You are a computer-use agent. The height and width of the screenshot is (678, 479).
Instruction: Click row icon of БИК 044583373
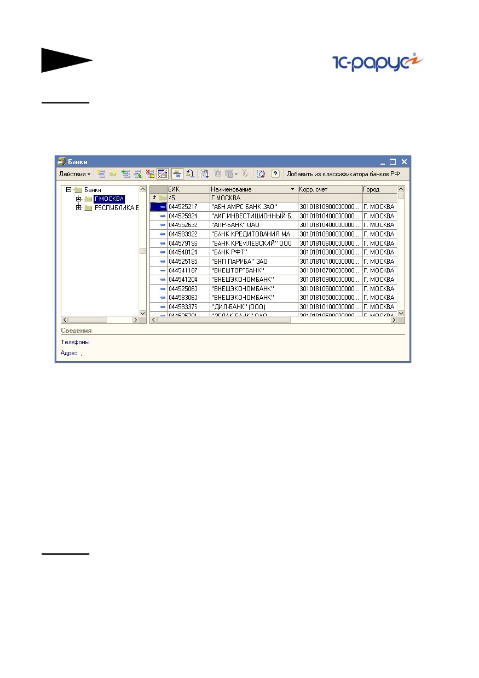tap(163, 307)
